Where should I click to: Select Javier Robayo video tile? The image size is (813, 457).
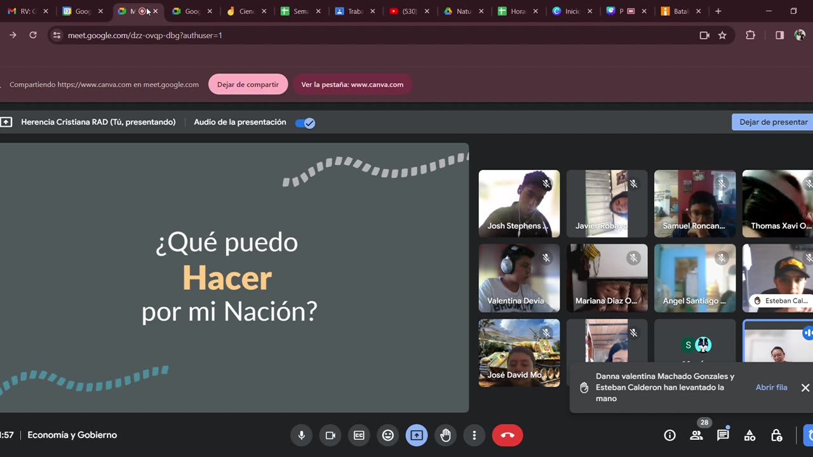[x=607, y=204]
